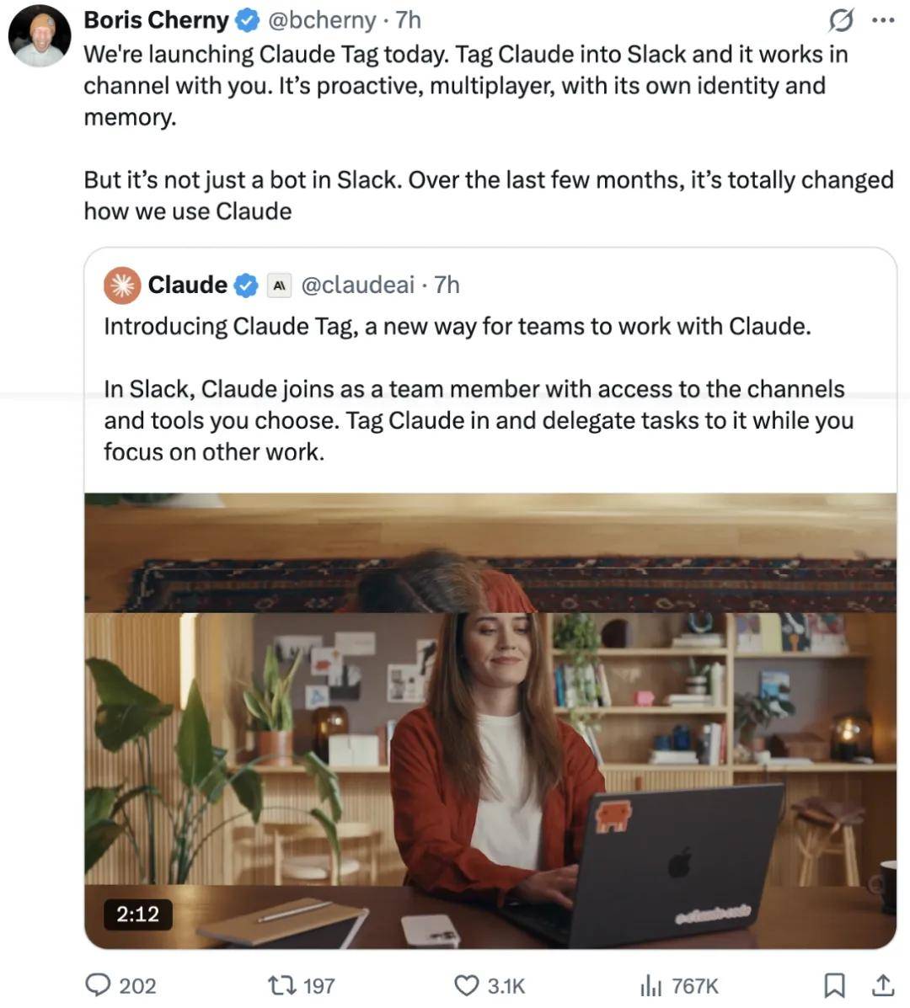Open Boris Cherny's profile avatar
The height and width of the screenshot is (1008, 910).
[x=40, y=36]
